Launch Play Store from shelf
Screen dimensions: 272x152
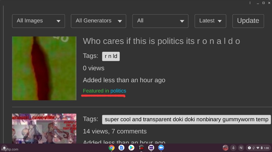[x=131, y=148]
